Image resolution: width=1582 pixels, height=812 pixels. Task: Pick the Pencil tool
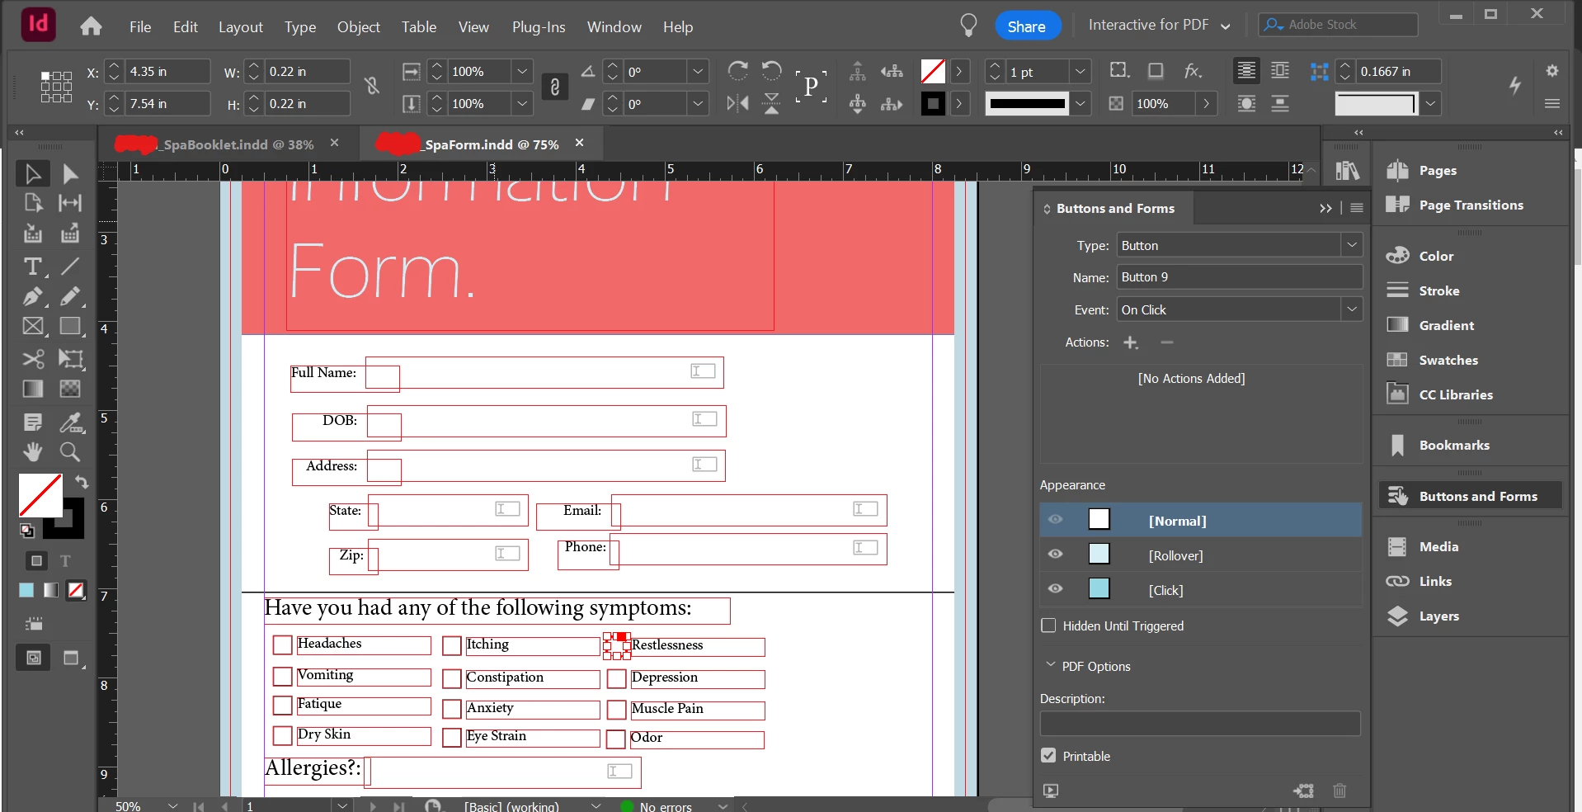(70, 296)
